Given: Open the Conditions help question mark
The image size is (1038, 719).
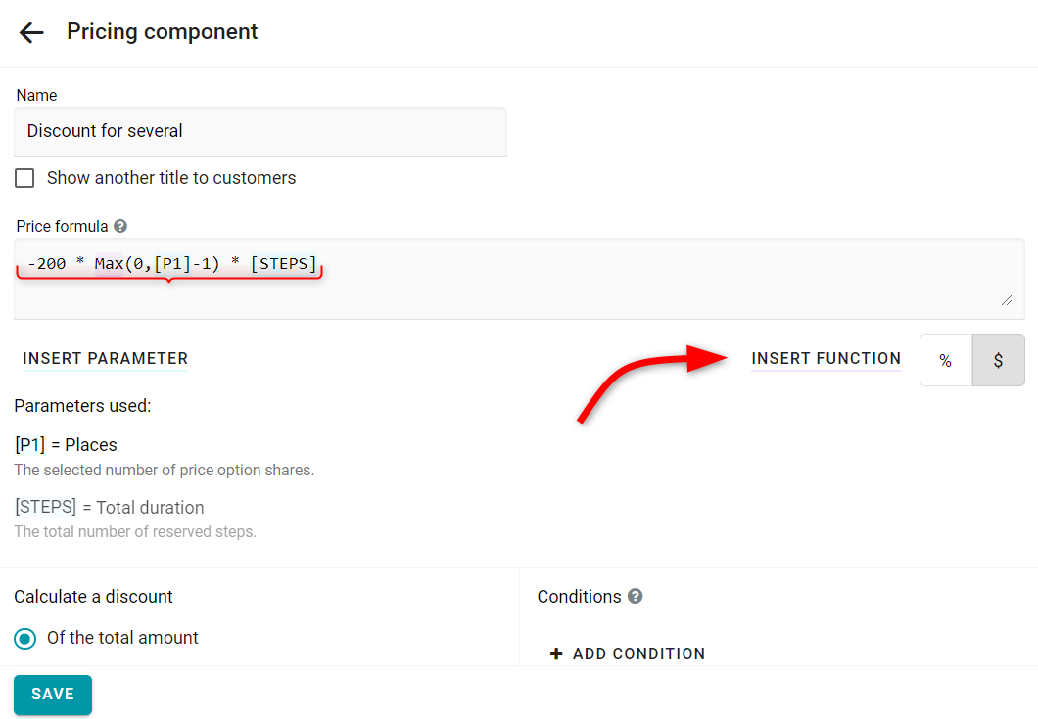Looking at the screenshot, I should click(635, 596).
